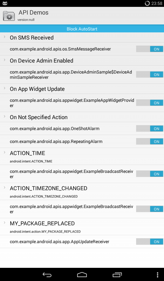Image resolution: width=164 pixels, height=281 pixels.
Task: Collapse the On SMS Received section chevron
Action: [5, 37]
